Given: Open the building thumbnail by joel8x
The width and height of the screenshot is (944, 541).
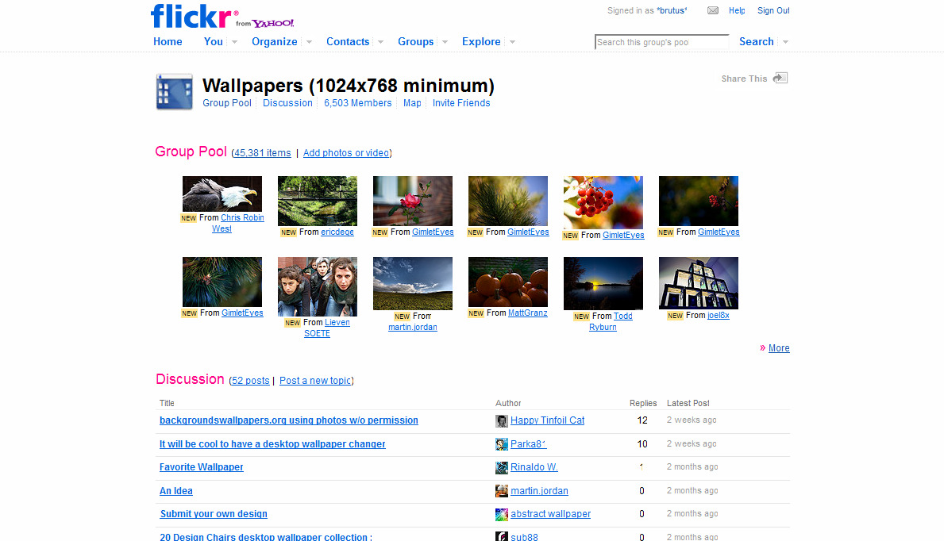Looking at the screenshot, I should [699, 283].
